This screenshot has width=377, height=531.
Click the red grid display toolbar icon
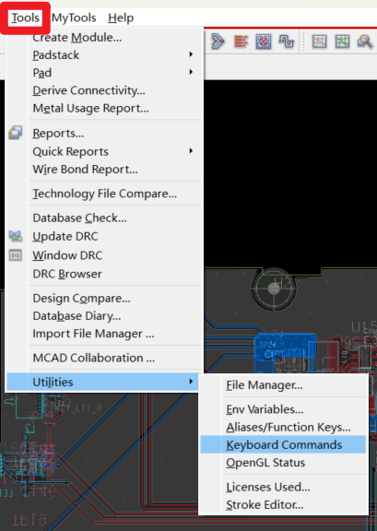pyautogui.click(x=319, y=41)
